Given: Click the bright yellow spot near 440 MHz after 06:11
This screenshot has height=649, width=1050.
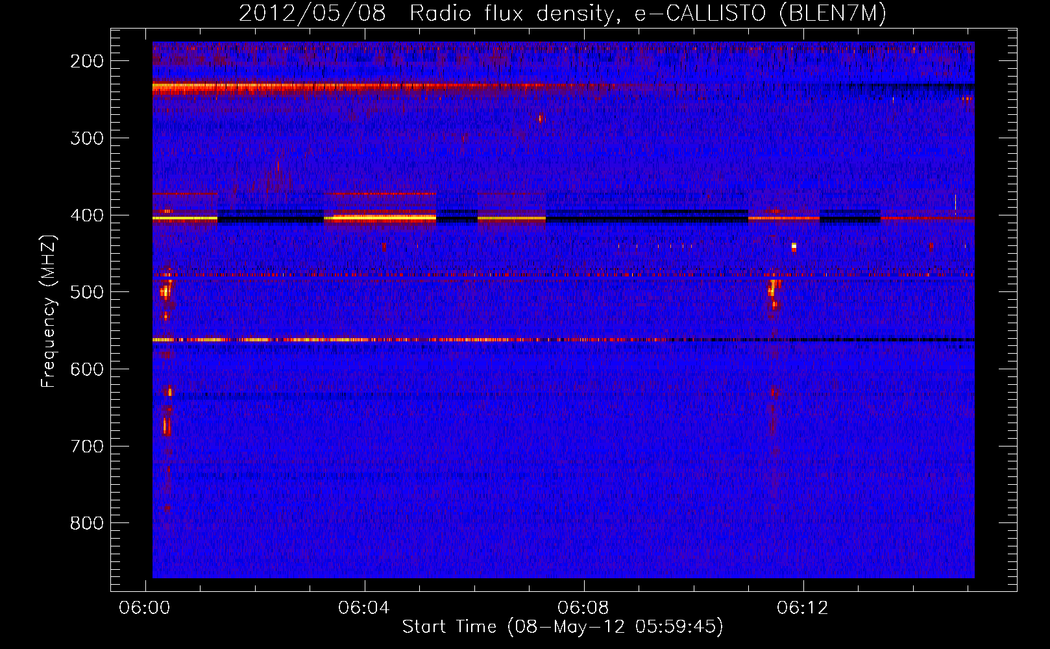Looking at the screenshot, I should (794, 247).
